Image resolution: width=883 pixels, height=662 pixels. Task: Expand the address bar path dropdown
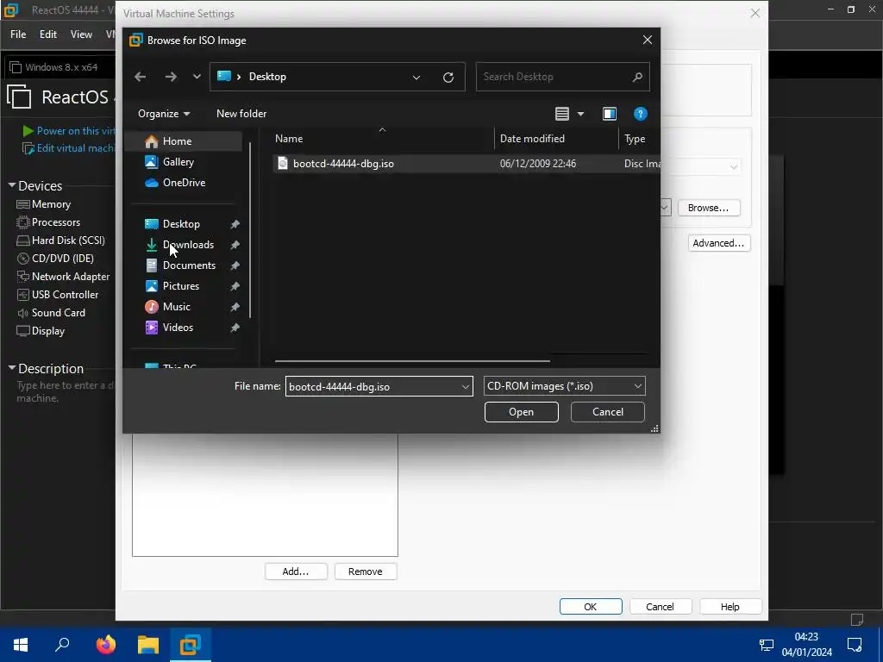click(x=416, y=77)
